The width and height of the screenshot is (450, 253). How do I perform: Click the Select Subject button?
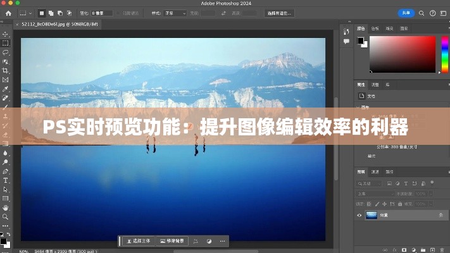click(137, 241)
